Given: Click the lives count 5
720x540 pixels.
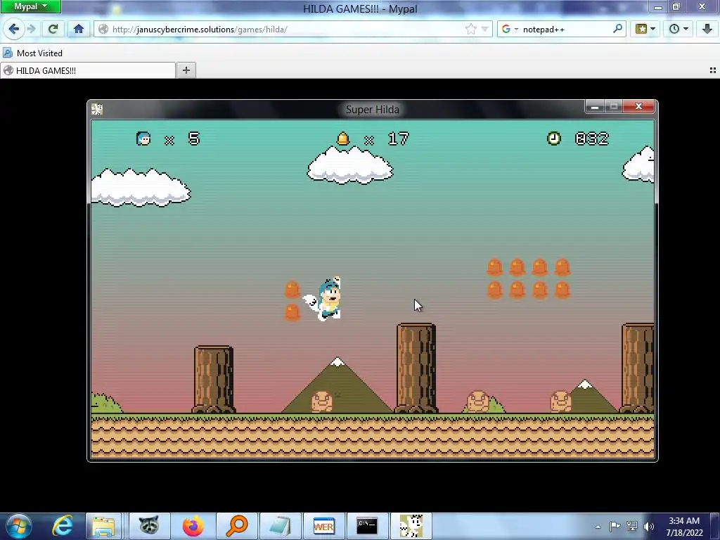Looking at the screenshot, I should (x=194, y=139).
